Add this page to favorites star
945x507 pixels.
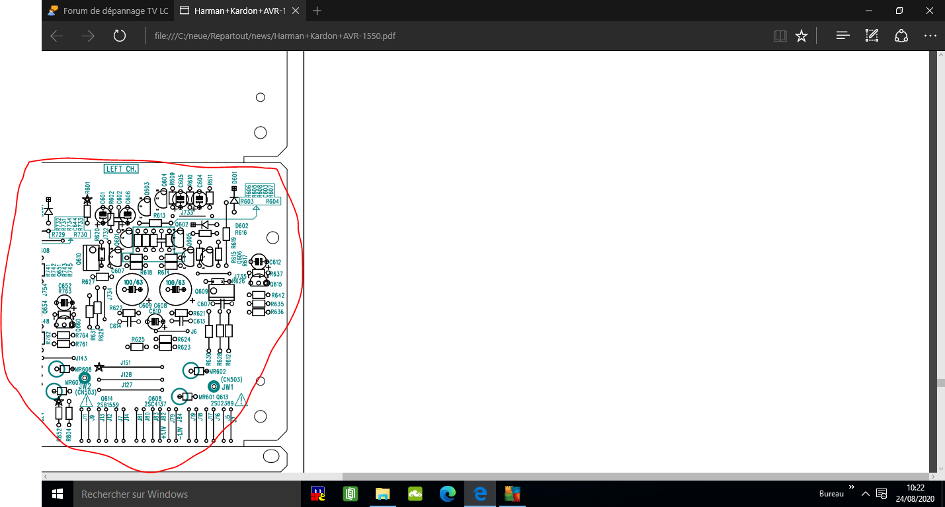tap(801, 36)
